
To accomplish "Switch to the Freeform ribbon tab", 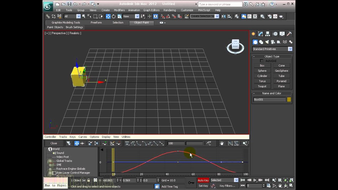I will point(96,22).
